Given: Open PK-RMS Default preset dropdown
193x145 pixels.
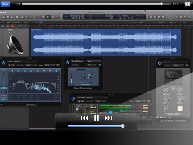Looking at the screenshot, I should 92,97.
